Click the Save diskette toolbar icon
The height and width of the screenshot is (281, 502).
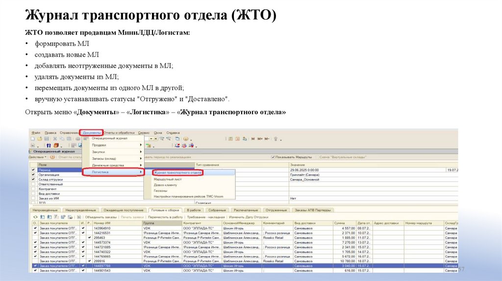click(47, 139)
